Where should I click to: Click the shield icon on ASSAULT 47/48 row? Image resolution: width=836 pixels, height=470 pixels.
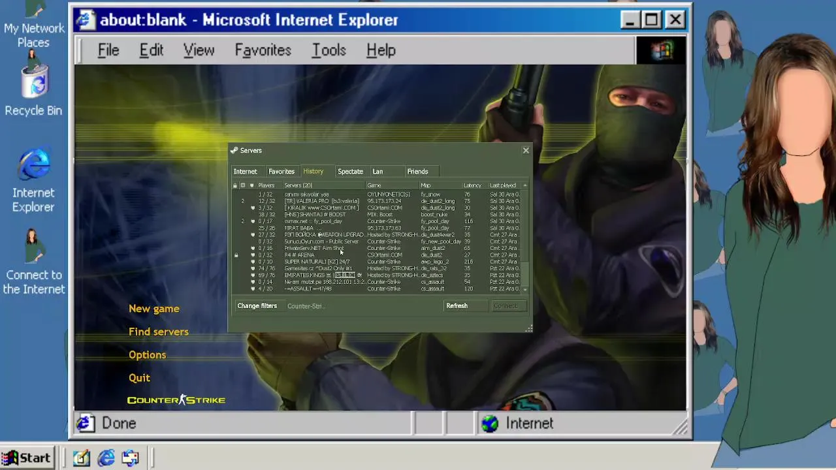click(252, 289)
